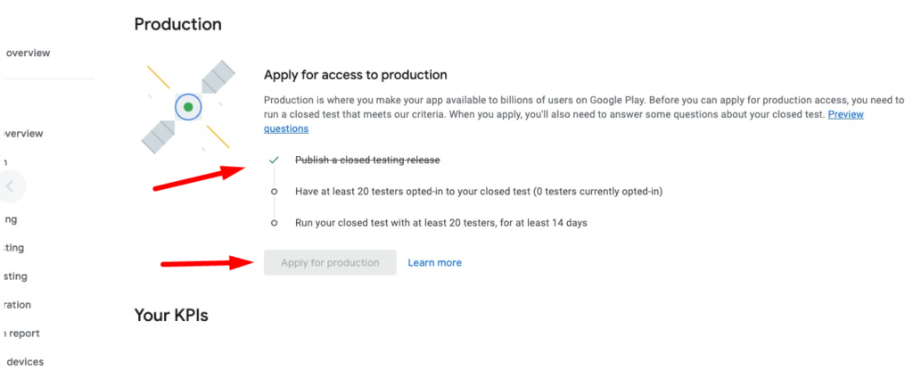The height and width of the screenshot is (371, 913).
Task: Click the Your KPIs section heading
Action: [x=171, y=315]
